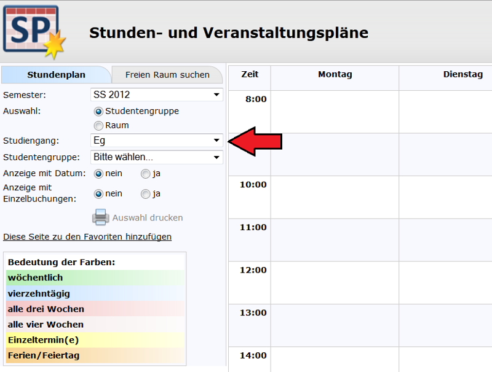This screenshot has height=372, width=492.
Task: Choose nein for Anzeige mit Einzelbuchungen
Action: click(x=98, y=194)
